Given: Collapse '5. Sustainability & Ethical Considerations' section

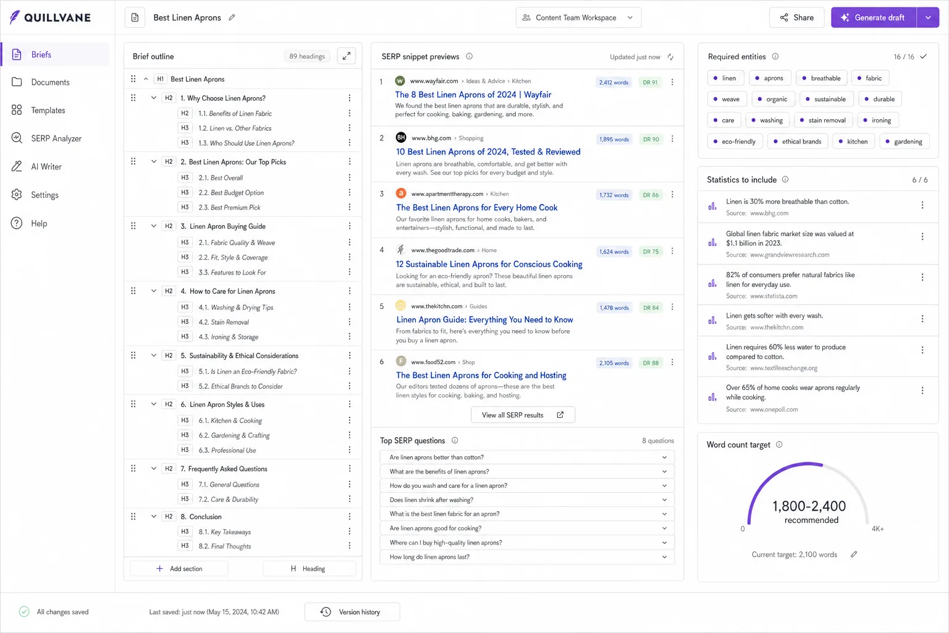Looking at the screenshot, I should pyautogui.click(x=154, y=355).
